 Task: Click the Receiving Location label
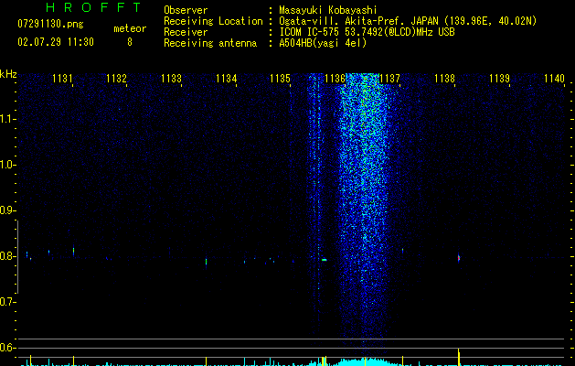click(213, 21)
